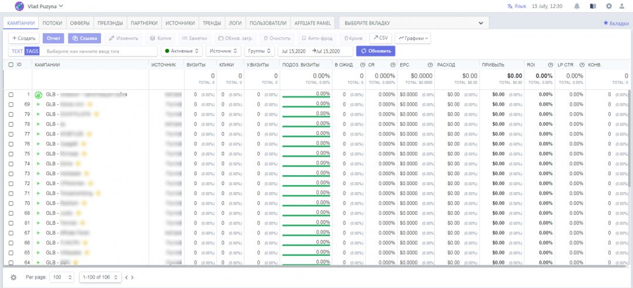Image resolution: width=633 pixels, height=288 pixels.
Task: Click the notifications bell icon
Action: click(577, 6)
